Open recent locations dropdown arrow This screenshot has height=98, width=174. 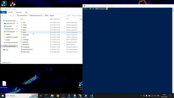pyautogui.click(x=9, y=16)
